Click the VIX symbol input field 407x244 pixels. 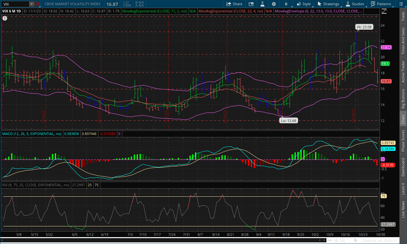15,4
